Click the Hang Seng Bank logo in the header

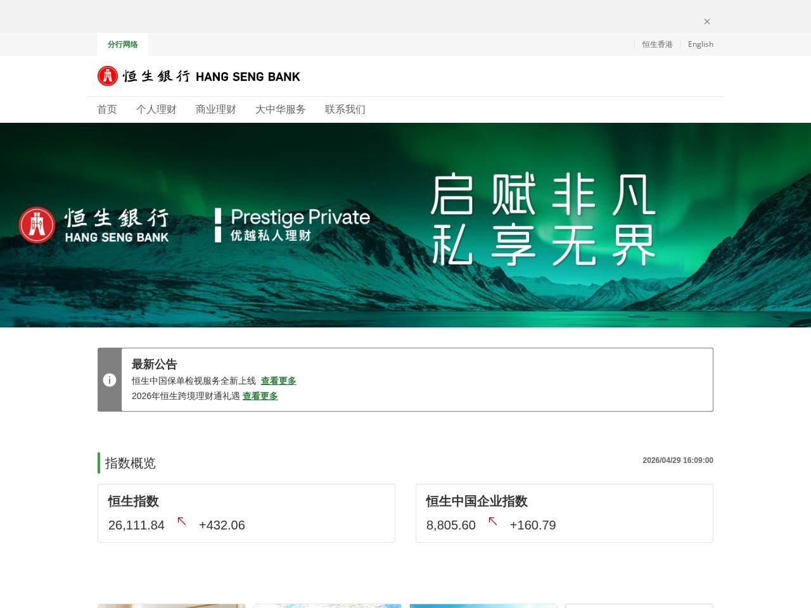click(x=199, y=76)
